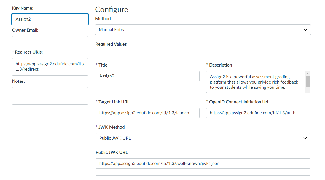Viewport: 325px width, 180px height.
Task: Click inside the Notes field
Action: coord(50,96)
